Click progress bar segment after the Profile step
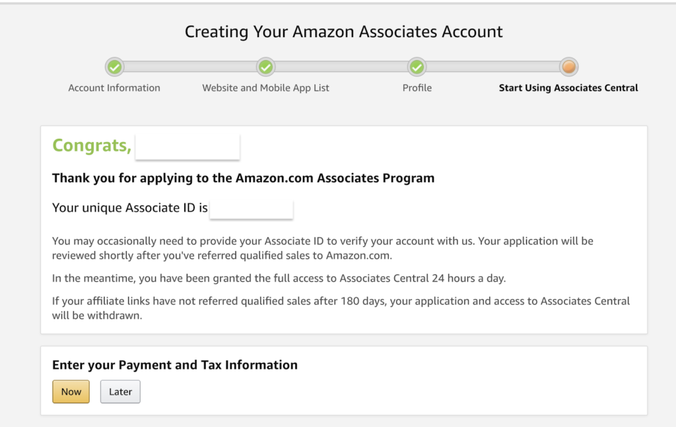Image resolution: width=676 pixels, height=427 pixels. pos(492,67)
